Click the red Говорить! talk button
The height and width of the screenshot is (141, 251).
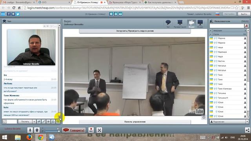pyautogui.click(x=74, y=130)
